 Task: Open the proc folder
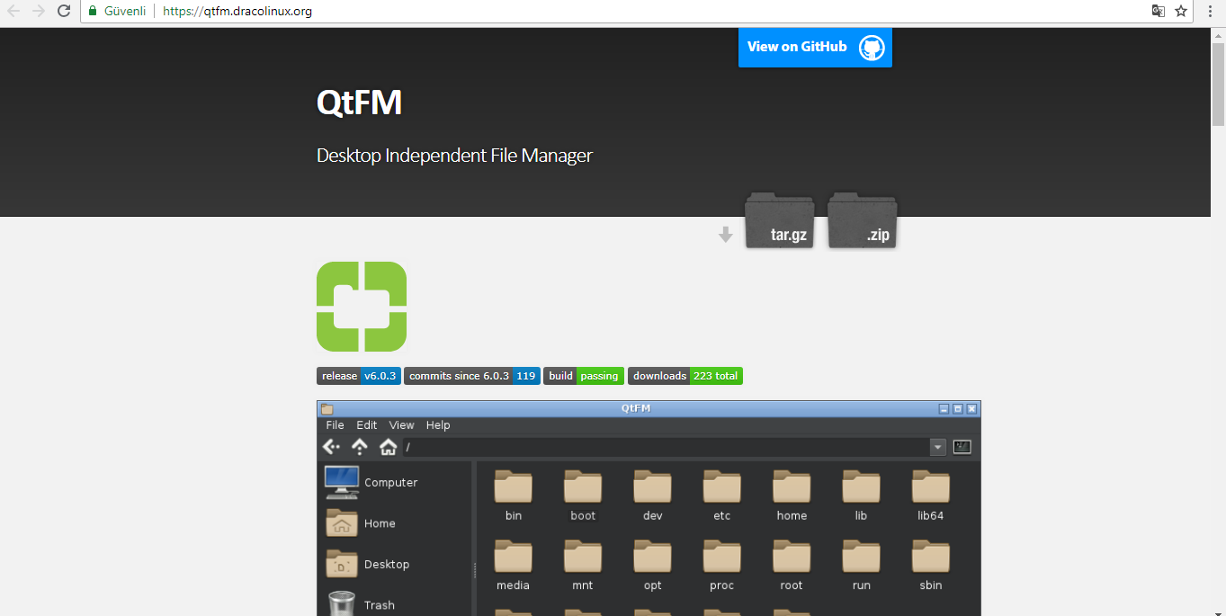[722, 566]
